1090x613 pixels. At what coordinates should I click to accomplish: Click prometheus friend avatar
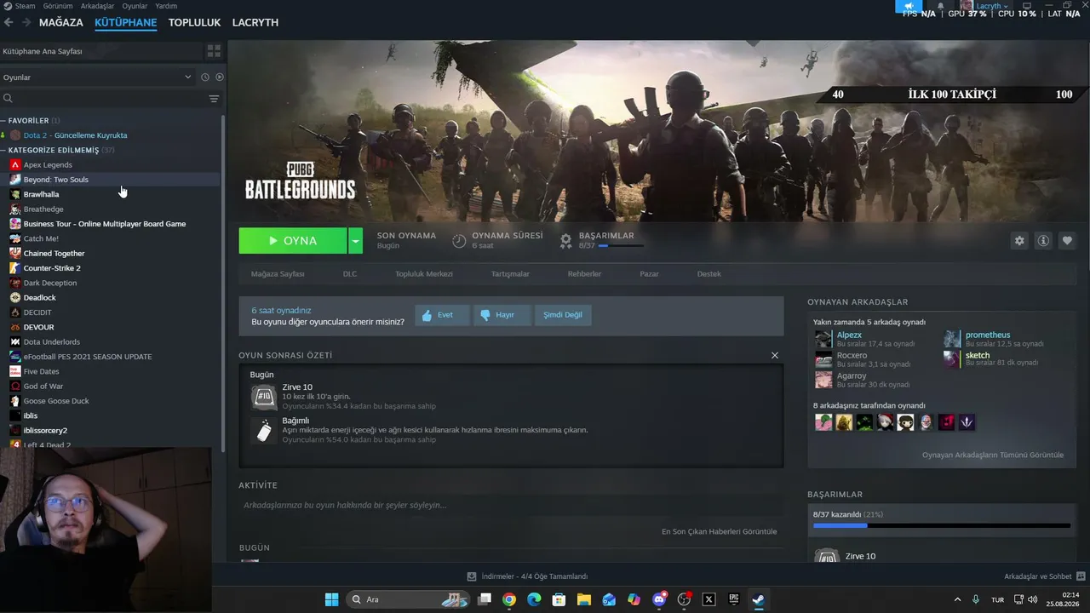click(x=951, y=339)
